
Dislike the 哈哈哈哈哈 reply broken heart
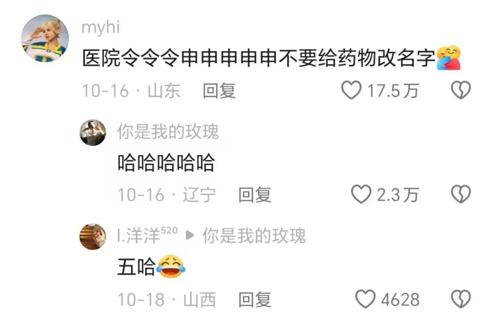[461, 194]
